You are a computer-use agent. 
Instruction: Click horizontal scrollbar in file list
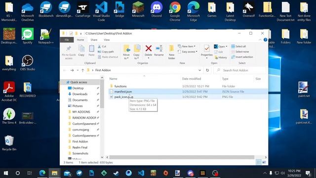(181, 157)
